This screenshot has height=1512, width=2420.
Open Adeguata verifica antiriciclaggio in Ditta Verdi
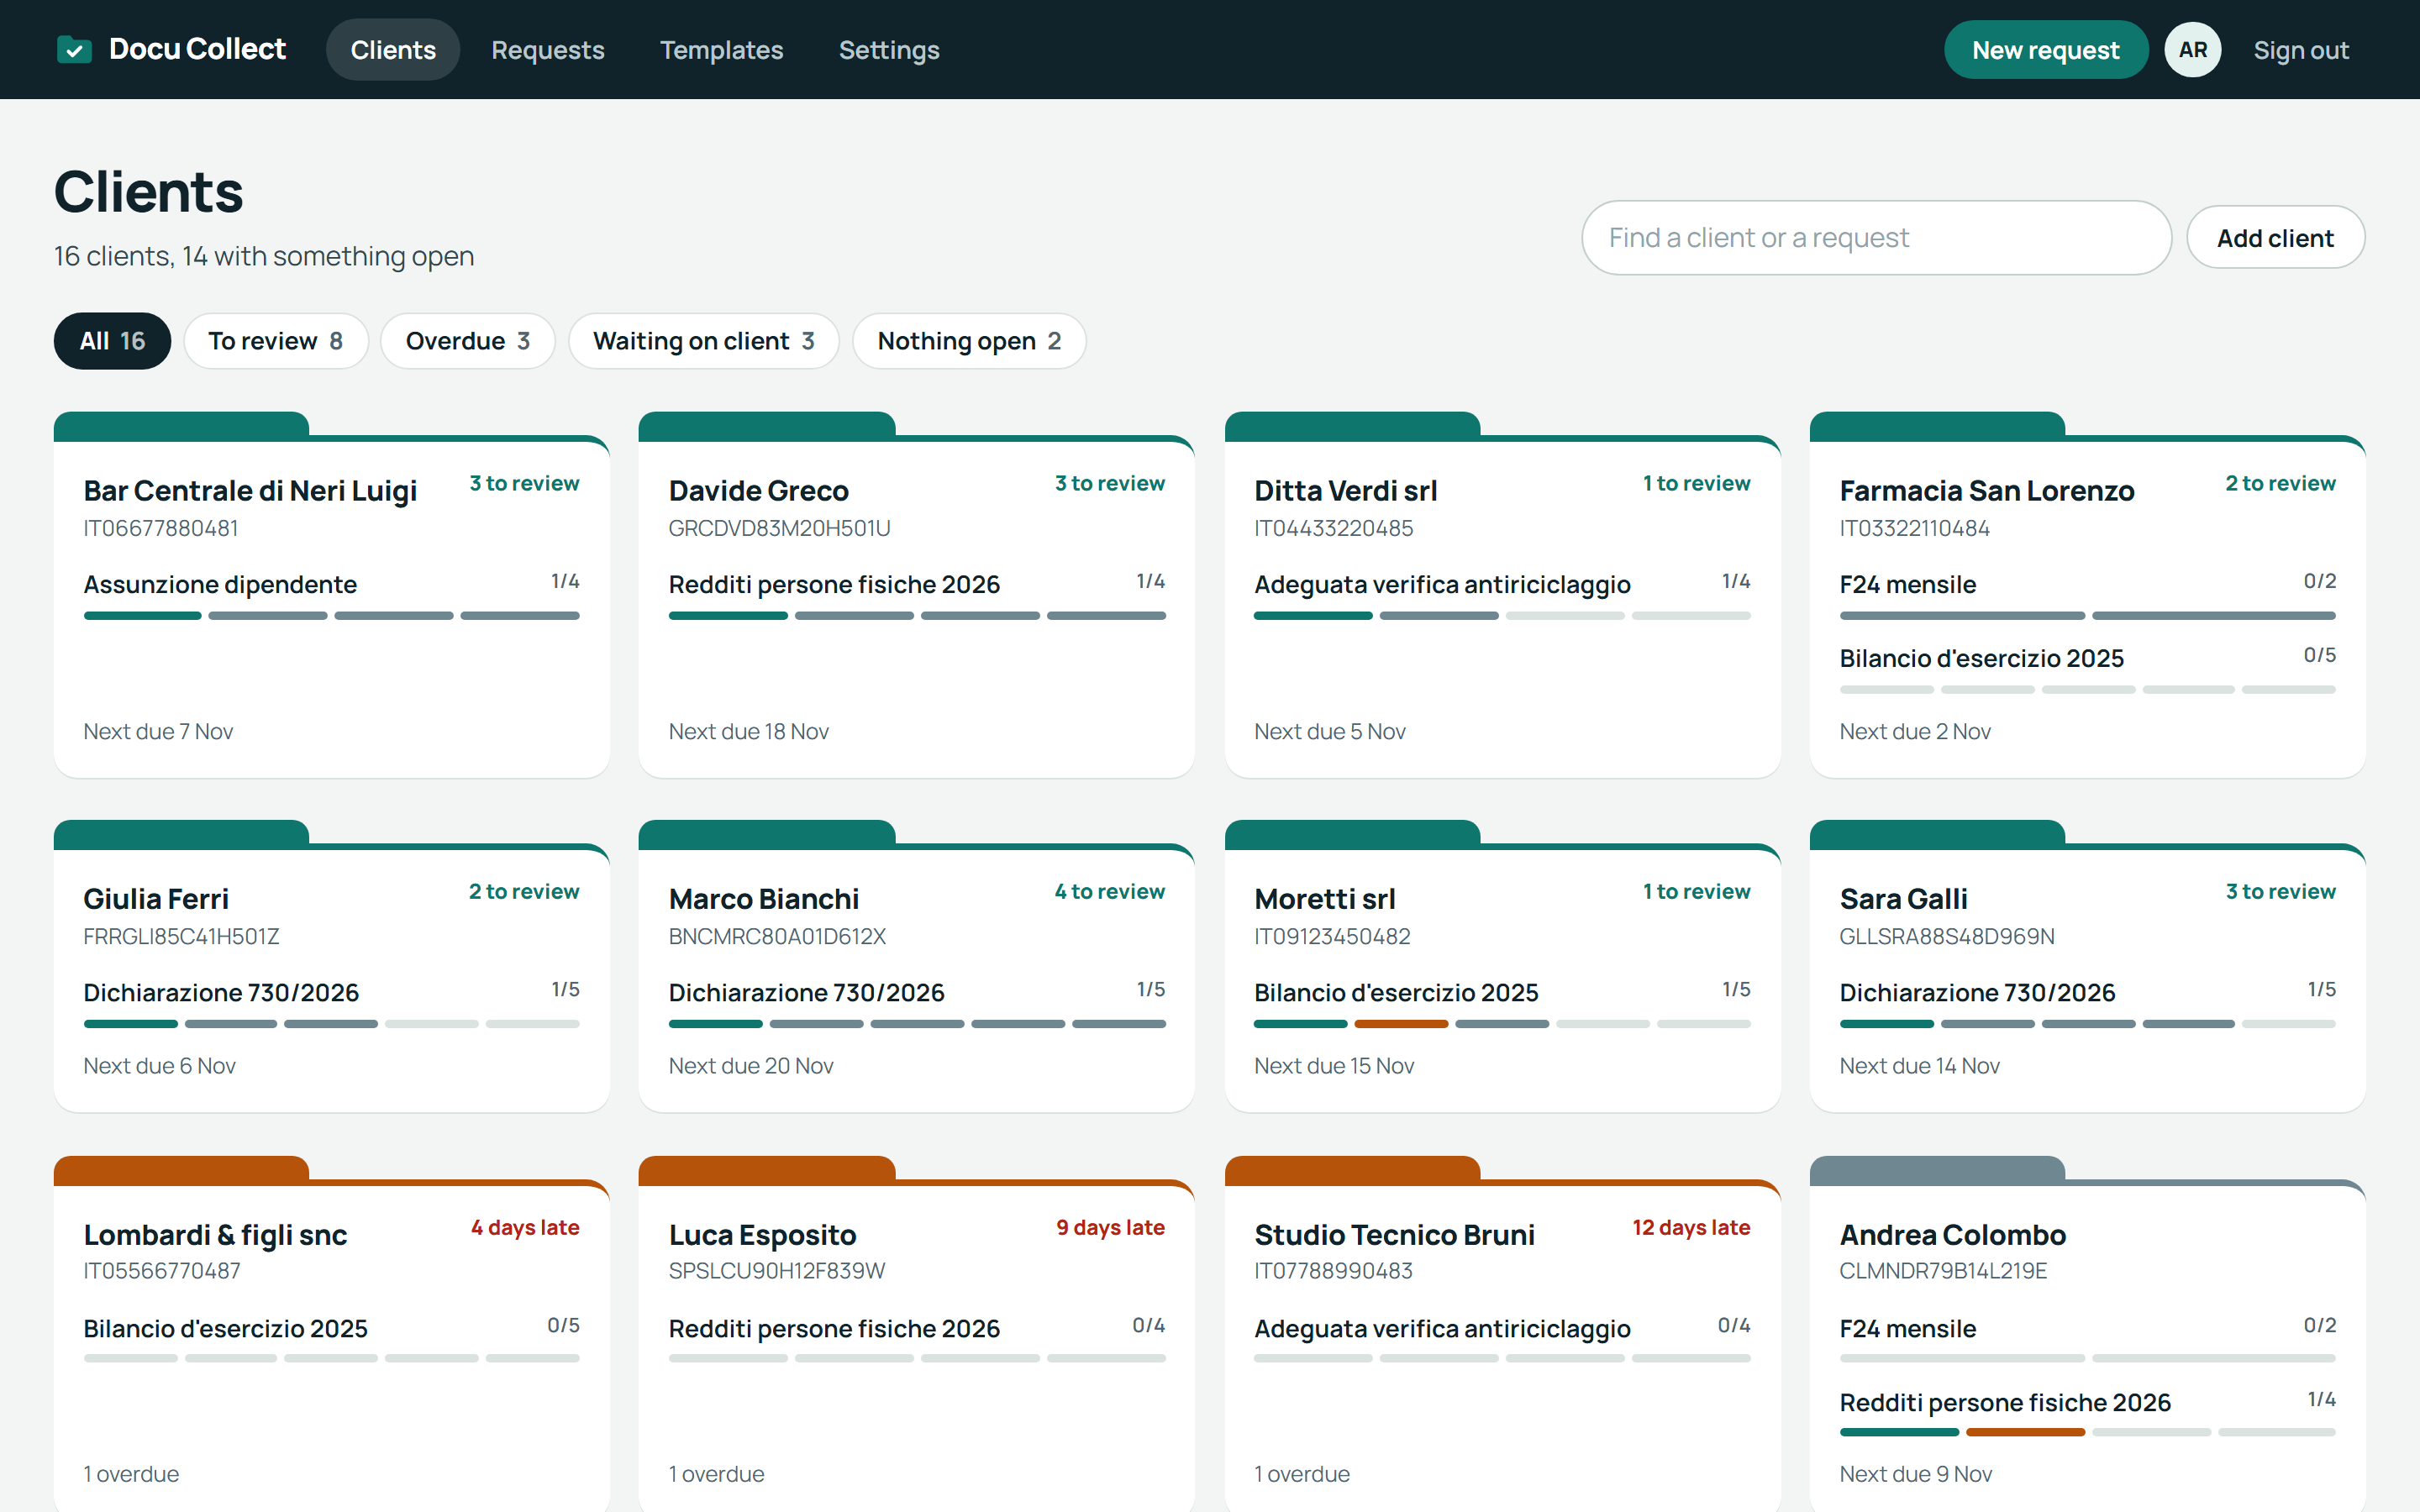1442,584
